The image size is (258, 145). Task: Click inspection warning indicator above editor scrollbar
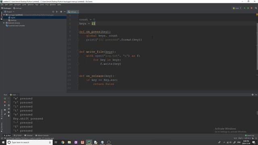pos(257,15)
